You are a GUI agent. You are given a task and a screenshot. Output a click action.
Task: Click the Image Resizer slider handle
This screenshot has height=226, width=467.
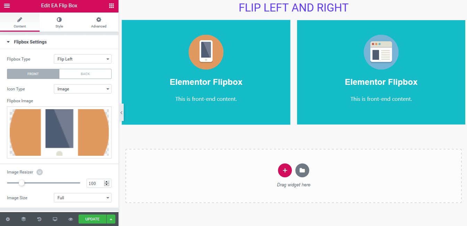(x=22, y=183)
